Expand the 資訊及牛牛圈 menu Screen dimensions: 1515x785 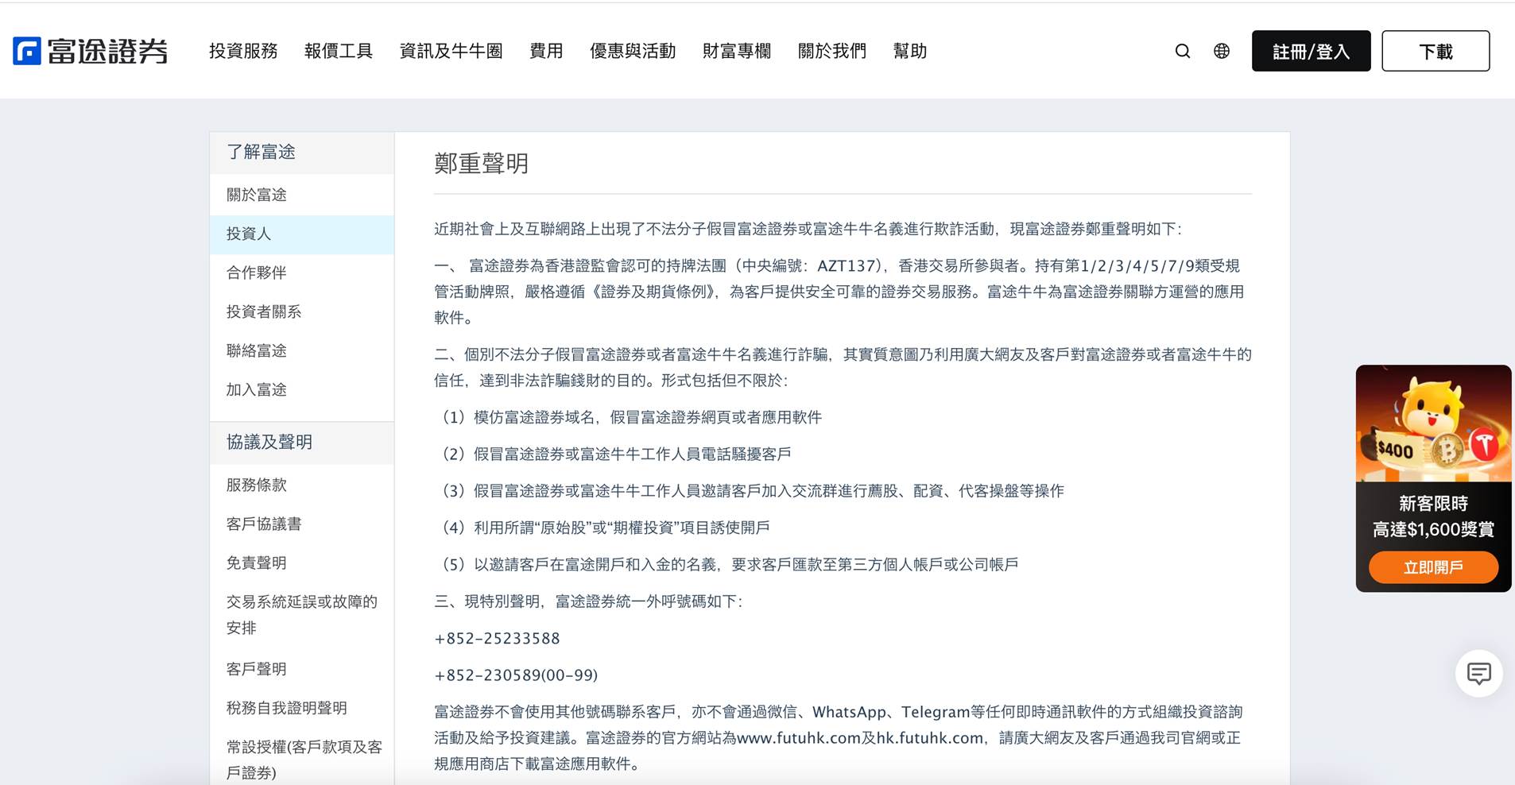click(451, 51)
